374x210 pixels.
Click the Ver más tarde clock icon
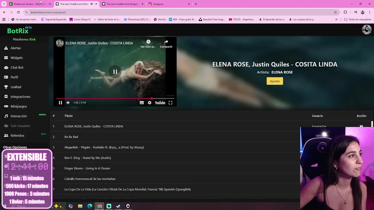pyautogui.click(x=148, y=42)
